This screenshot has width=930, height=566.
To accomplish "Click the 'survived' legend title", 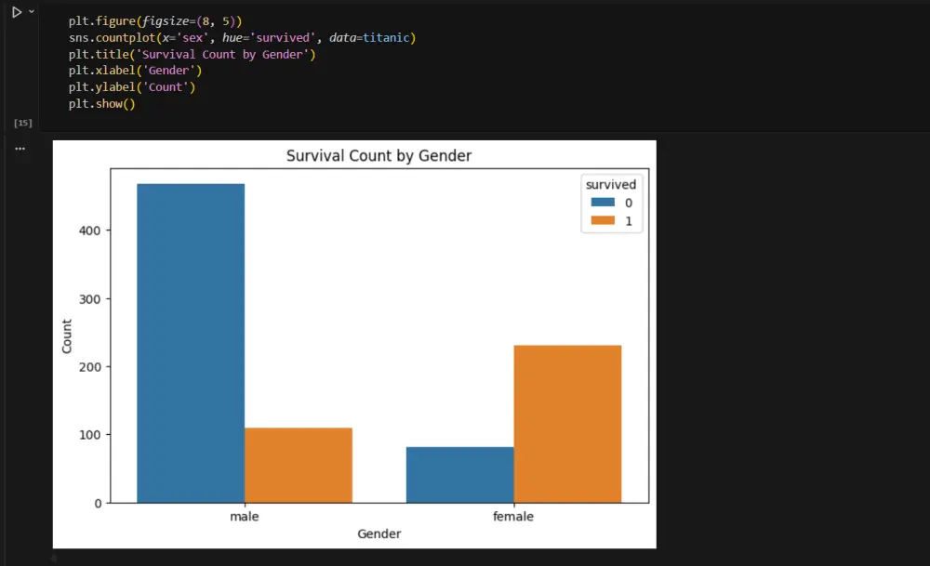I will point(611,184).
